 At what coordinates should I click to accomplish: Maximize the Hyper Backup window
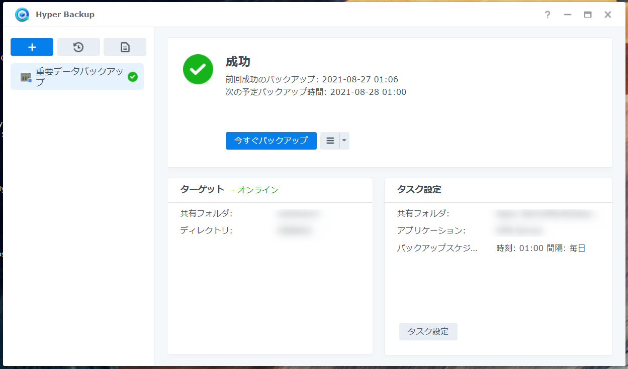(x=588, y=15)
